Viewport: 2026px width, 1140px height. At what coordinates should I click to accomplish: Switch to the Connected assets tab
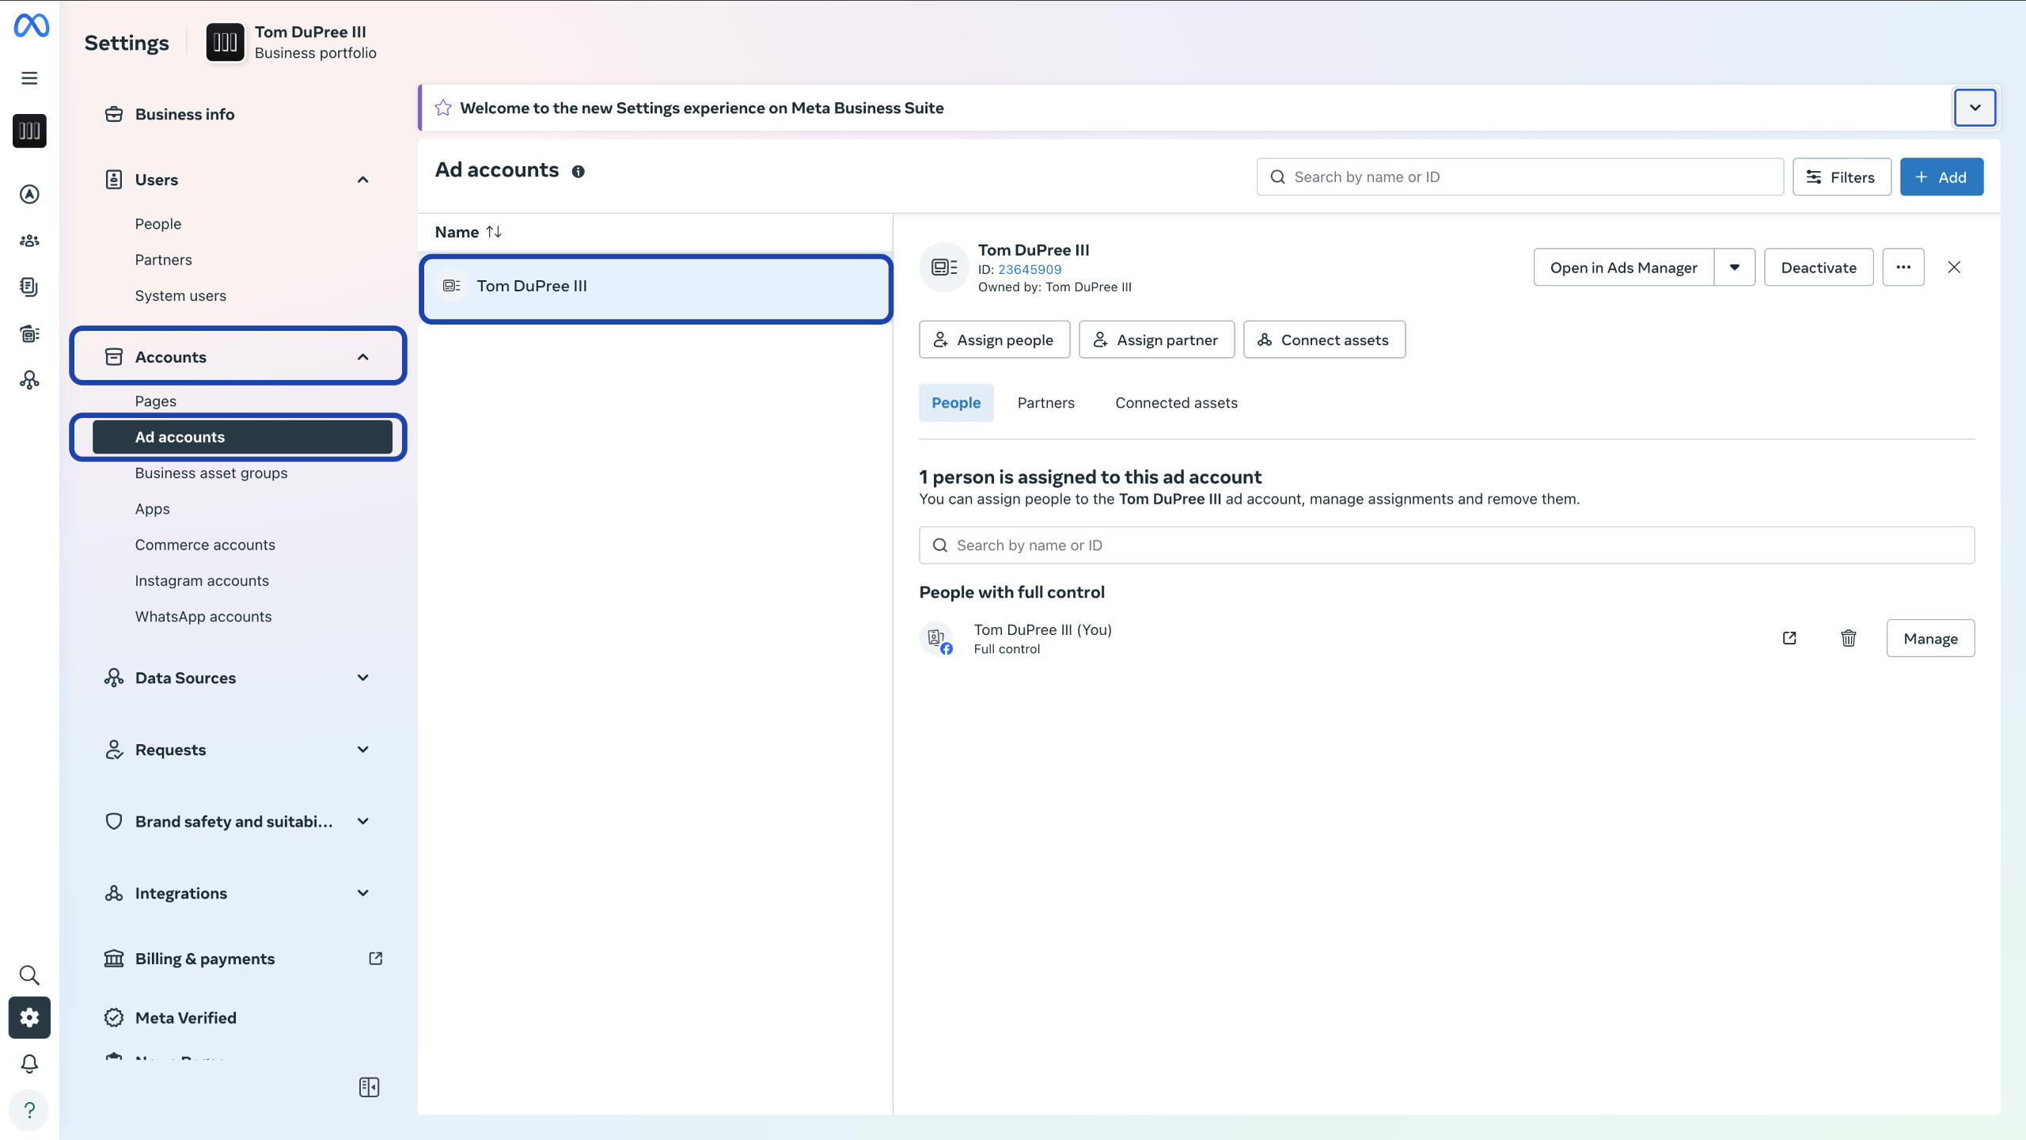(1176, 403)
